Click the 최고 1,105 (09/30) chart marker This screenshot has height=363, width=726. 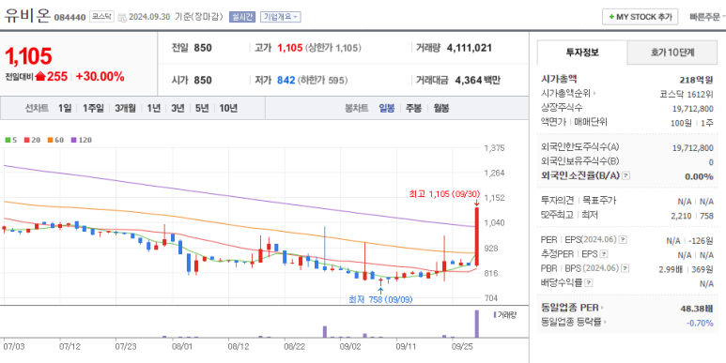pos(444,194)
